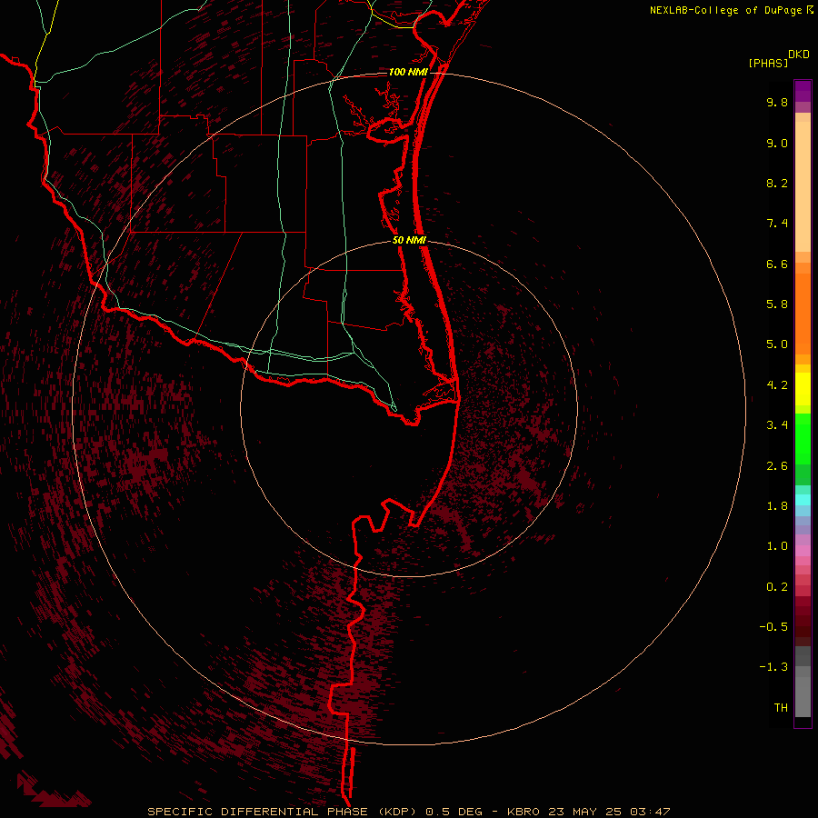Click the 9.8 value on color scale

click(x=777, y=102)
